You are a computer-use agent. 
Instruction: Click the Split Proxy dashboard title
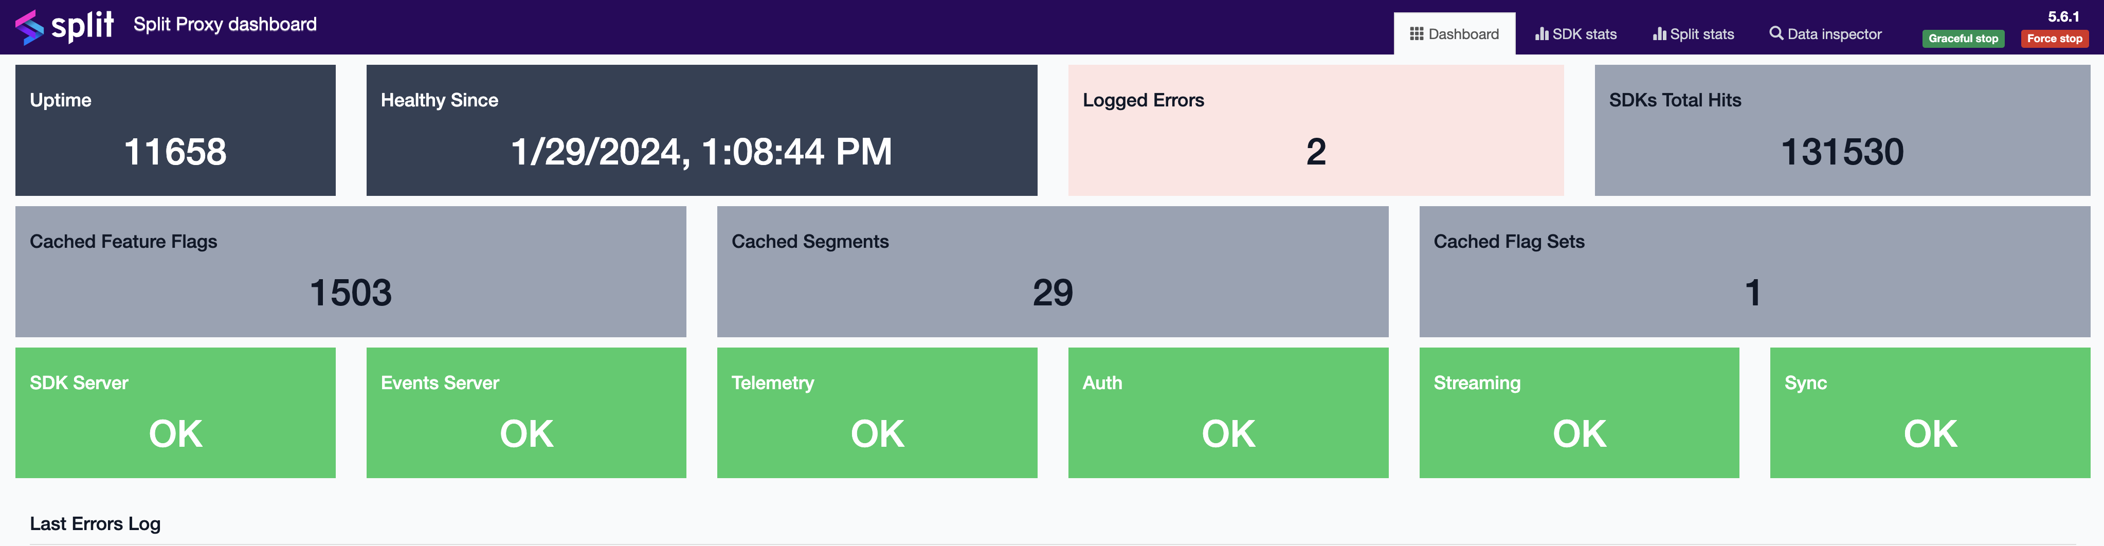point(225,25)
